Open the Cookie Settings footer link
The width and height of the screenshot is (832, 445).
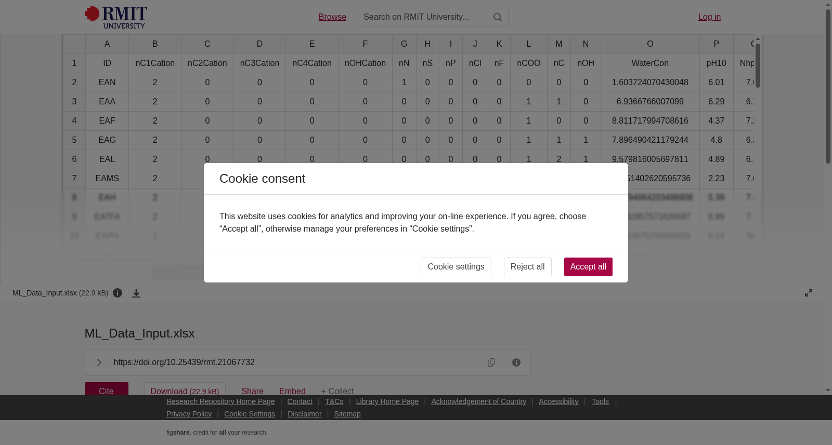coord(250,414)
